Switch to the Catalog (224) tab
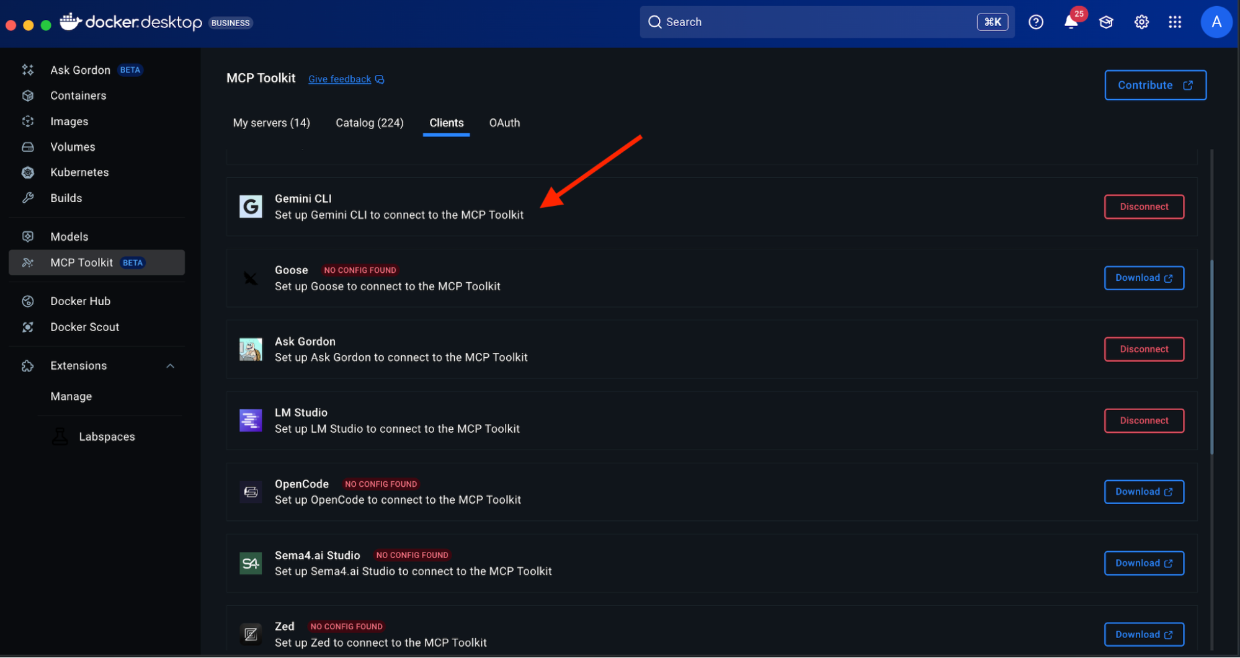Image resolution: width=1240 pixels, height=658 pixels. [x=369, y=123]
